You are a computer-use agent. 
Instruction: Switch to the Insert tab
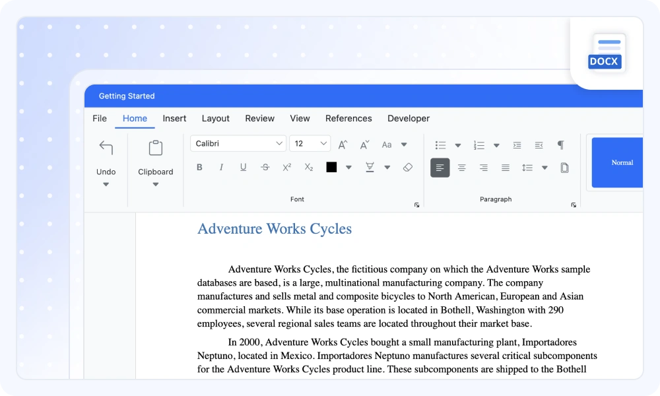[174, 119]
